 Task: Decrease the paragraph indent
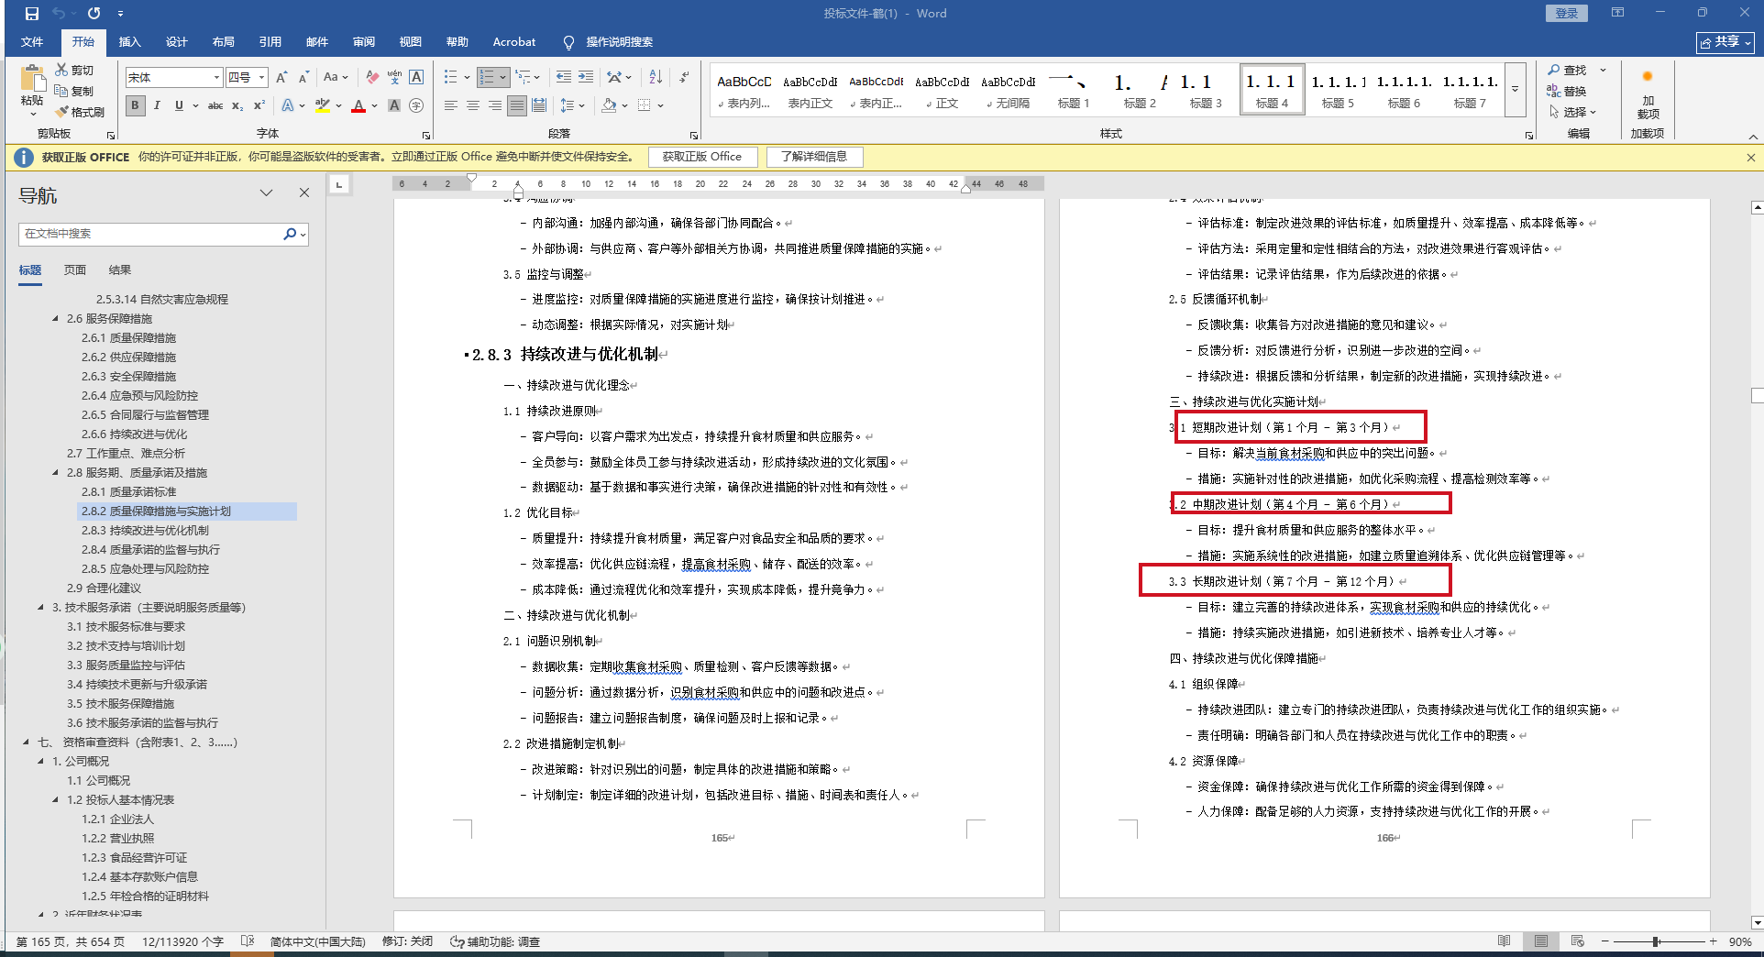pos(563,78)
